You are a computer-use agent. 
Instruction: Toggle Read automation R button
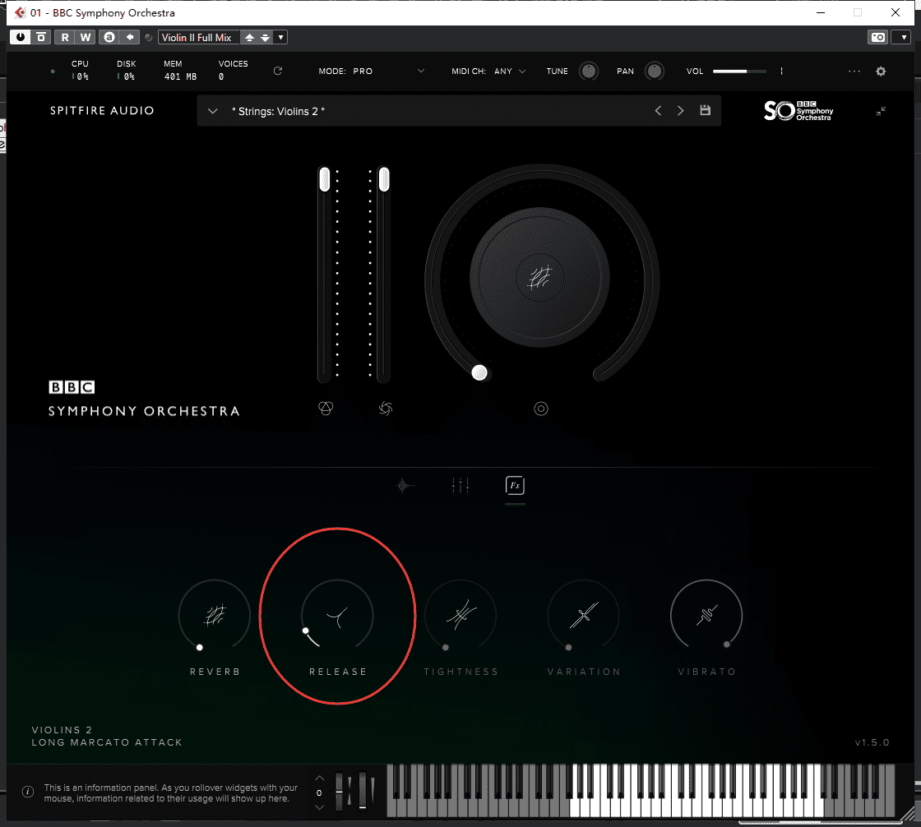[x=65, y=37]
